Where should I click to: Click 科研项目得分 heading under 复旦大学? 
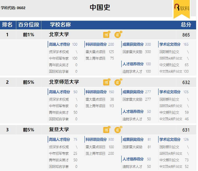pos(96,139)
